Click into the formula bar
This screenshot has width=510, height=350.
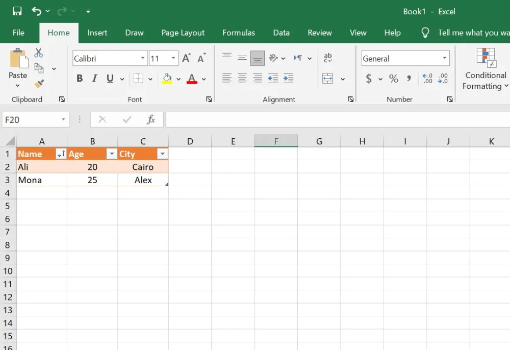[338, 119]
